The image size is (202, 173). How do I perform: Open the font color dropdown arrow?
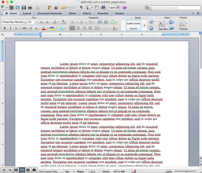click(48, 28)
